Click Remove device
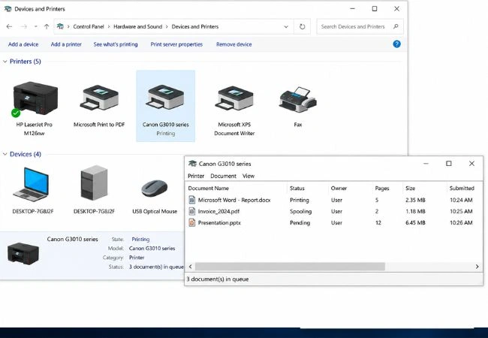This screenshot has height=338, width=488. [234, 44]
